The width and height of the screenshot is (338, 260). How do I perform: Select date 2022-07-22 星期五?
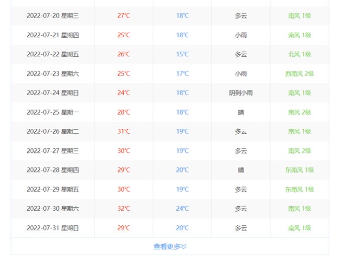[53, 54]
